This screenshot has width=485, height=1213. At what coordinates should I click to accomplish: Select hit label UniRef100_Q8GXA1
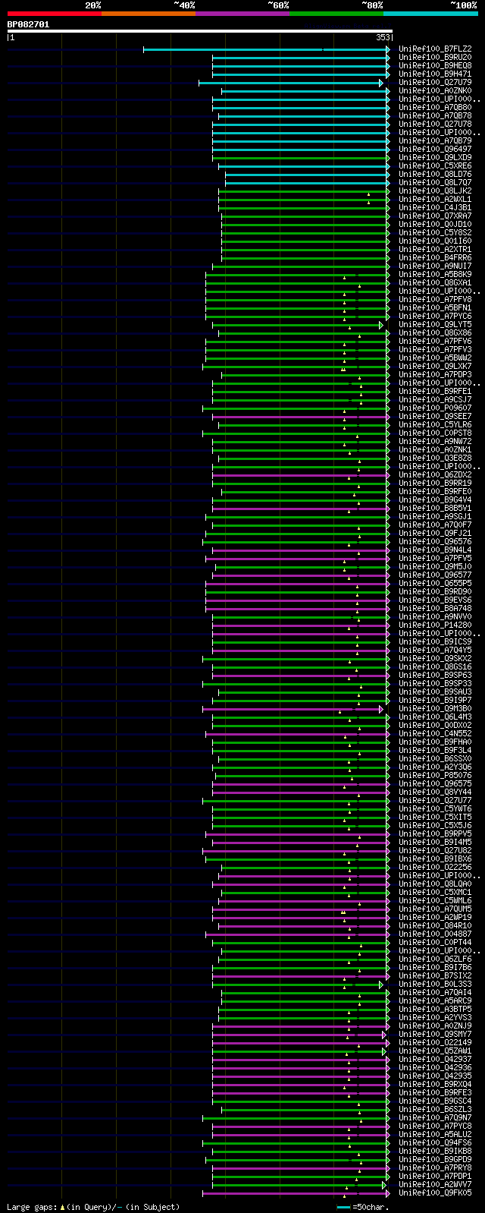435,283
